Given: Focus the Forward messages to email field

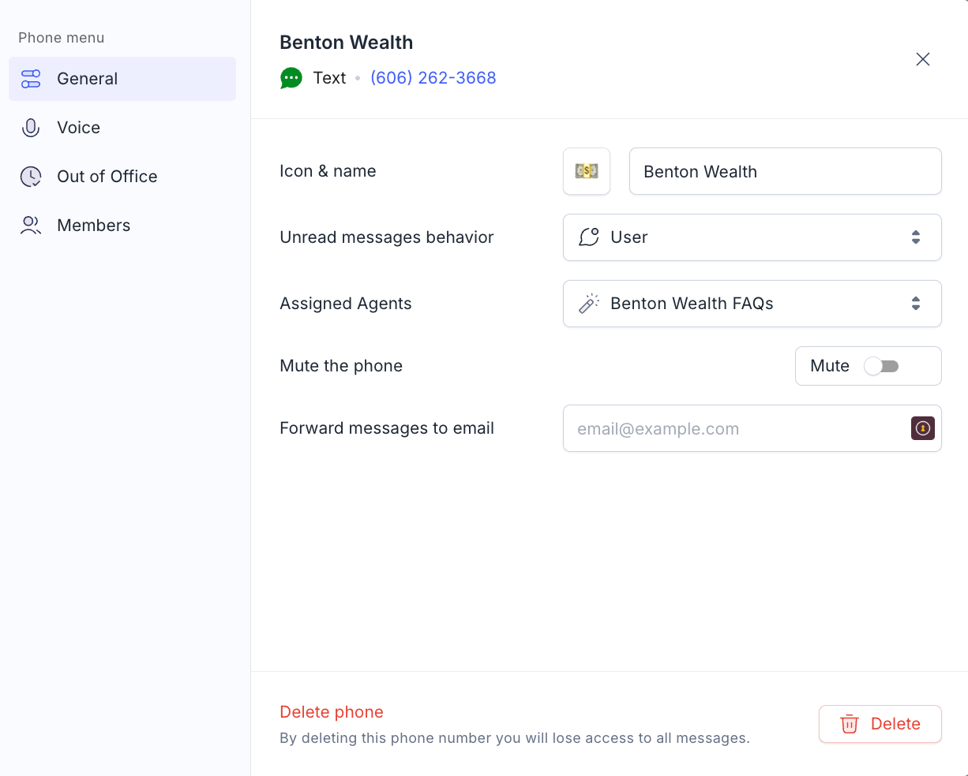Looking at the screenshot, I should click(752, 428).
